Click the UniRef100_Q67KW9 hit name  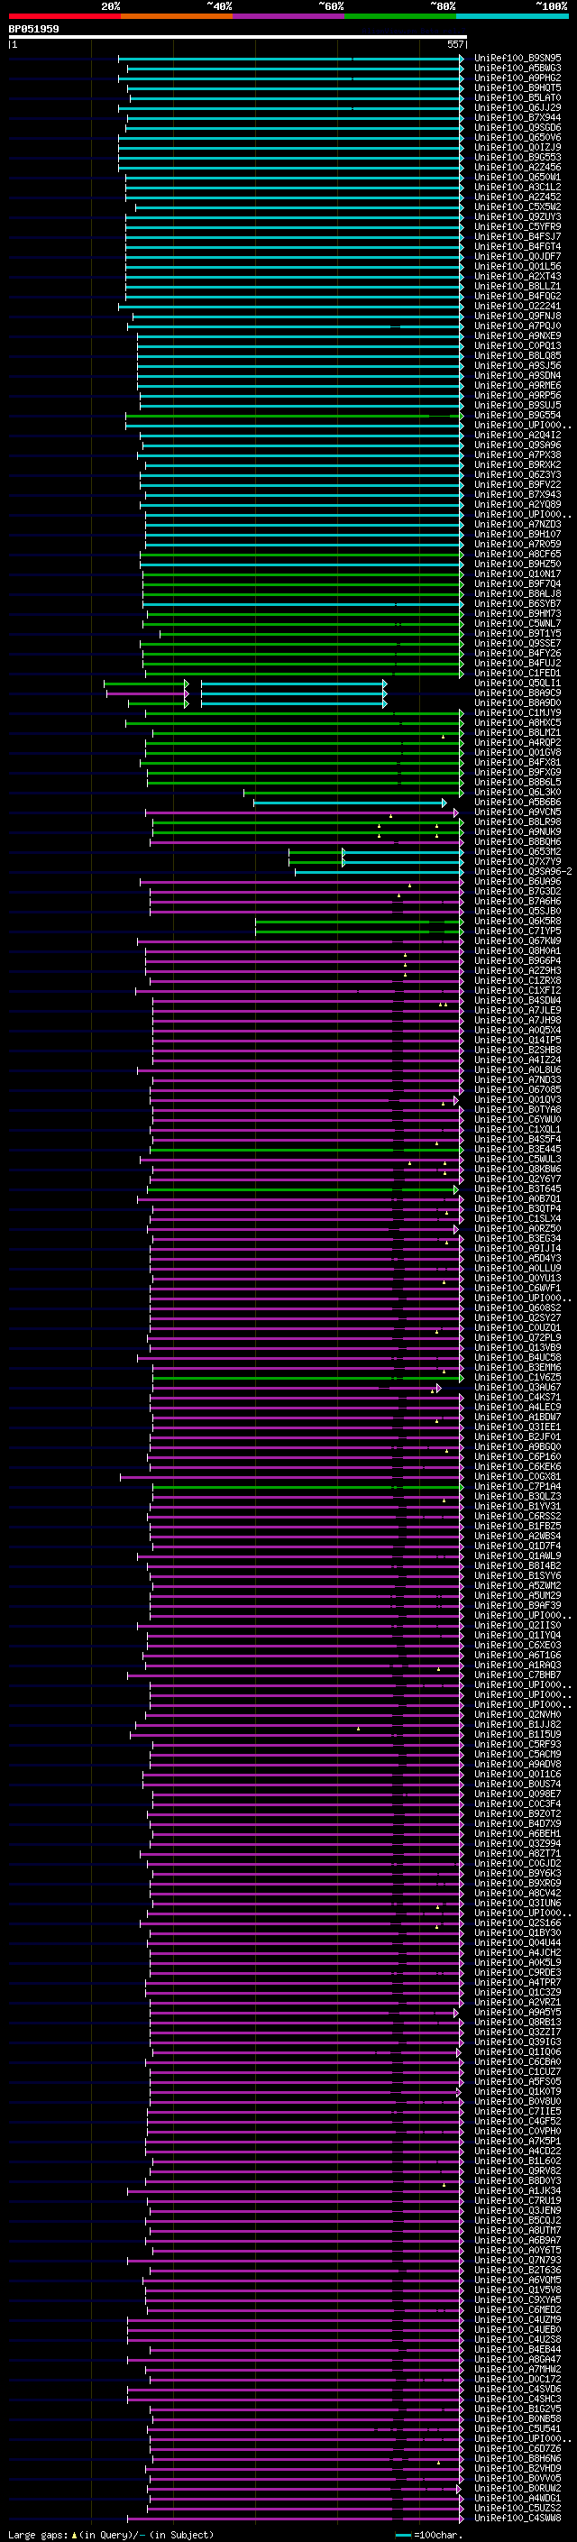point(517,941)
